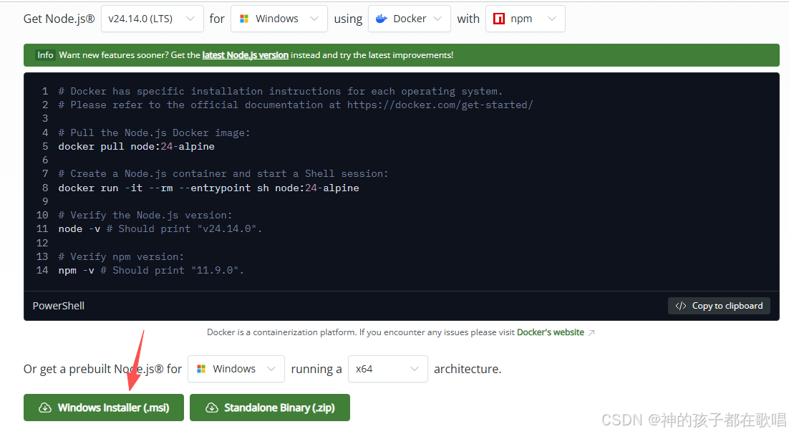Open the Node.js version dropdown showing v24.14.0
Viewport: 789px width, 434px height.
[152, 18]
